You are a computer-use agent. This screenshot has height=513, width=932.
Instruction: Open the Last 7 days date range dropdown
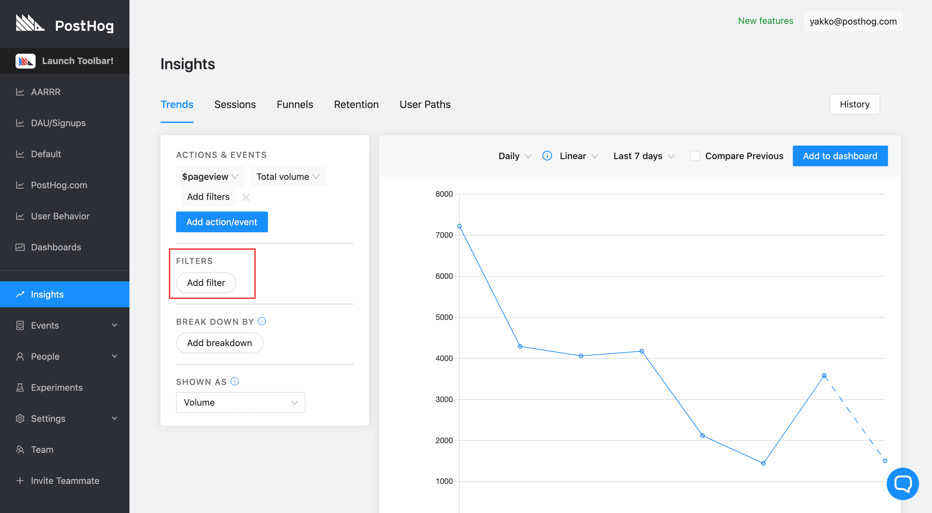point(644,156)
